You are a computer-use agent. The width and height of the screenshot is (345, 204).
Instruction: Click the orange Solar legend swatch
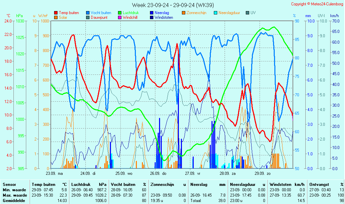(55, 17)
